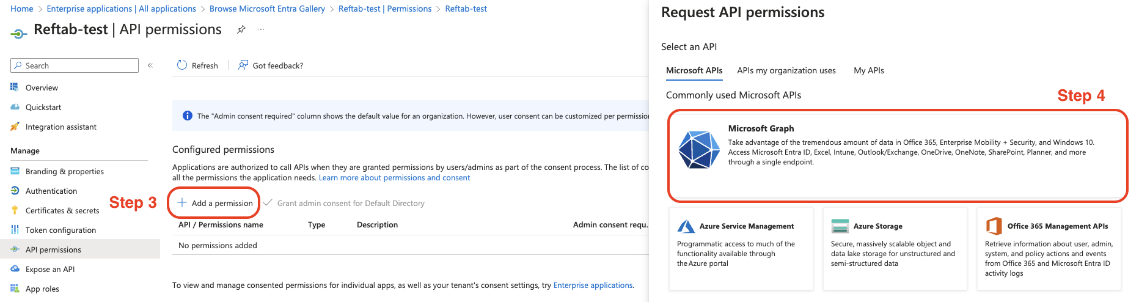Screen dimensions: 1139x302
Task: Select API permissions menu item
Action: click(x=80, y=249)
